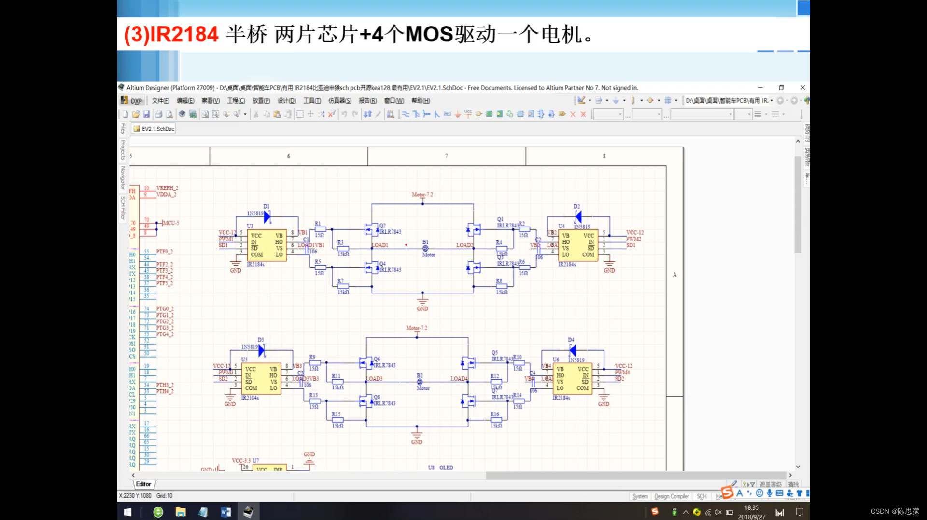Open the SCH Filter side panel tab
Screen dimensions: 927x520
pyautogui.click(x=123, y=208)
